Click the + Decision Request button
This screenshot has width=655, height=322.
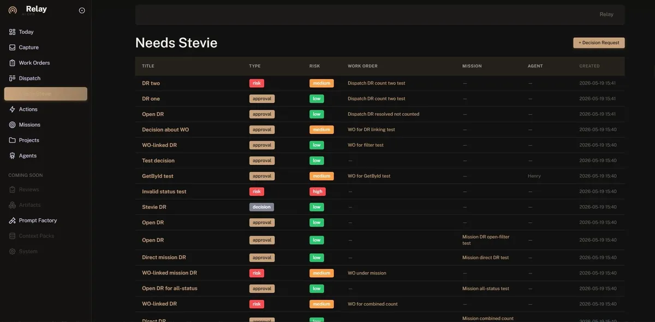coord(599,43)
